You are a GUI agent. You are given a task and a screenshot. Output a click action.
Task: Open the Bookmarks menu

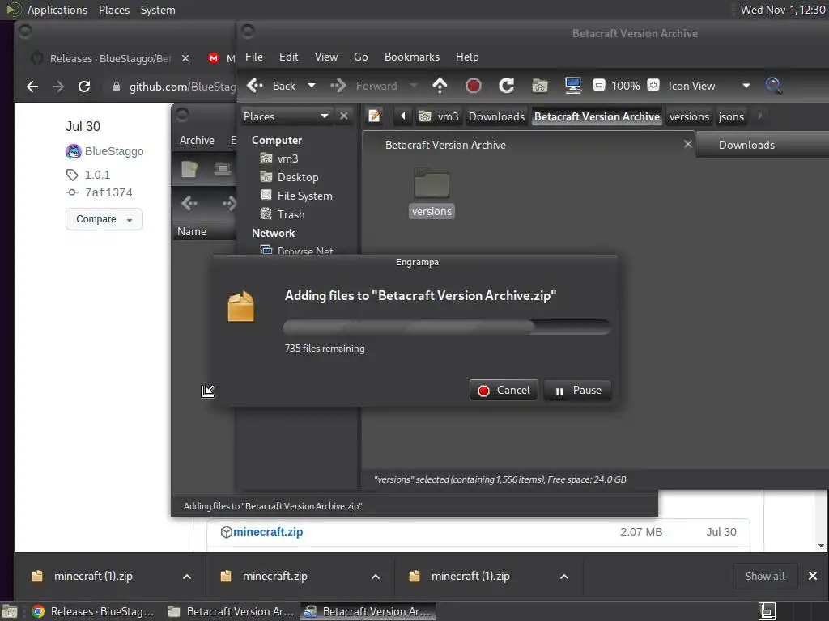tap(412, 57)
